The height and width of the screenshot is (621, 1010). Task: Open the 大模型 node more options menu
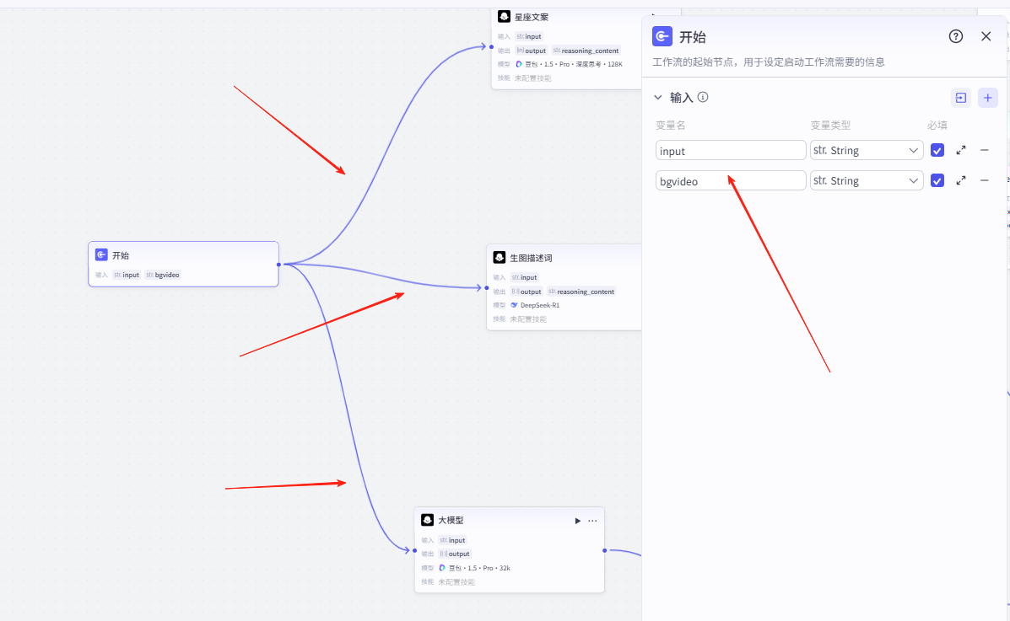[592, 521]
